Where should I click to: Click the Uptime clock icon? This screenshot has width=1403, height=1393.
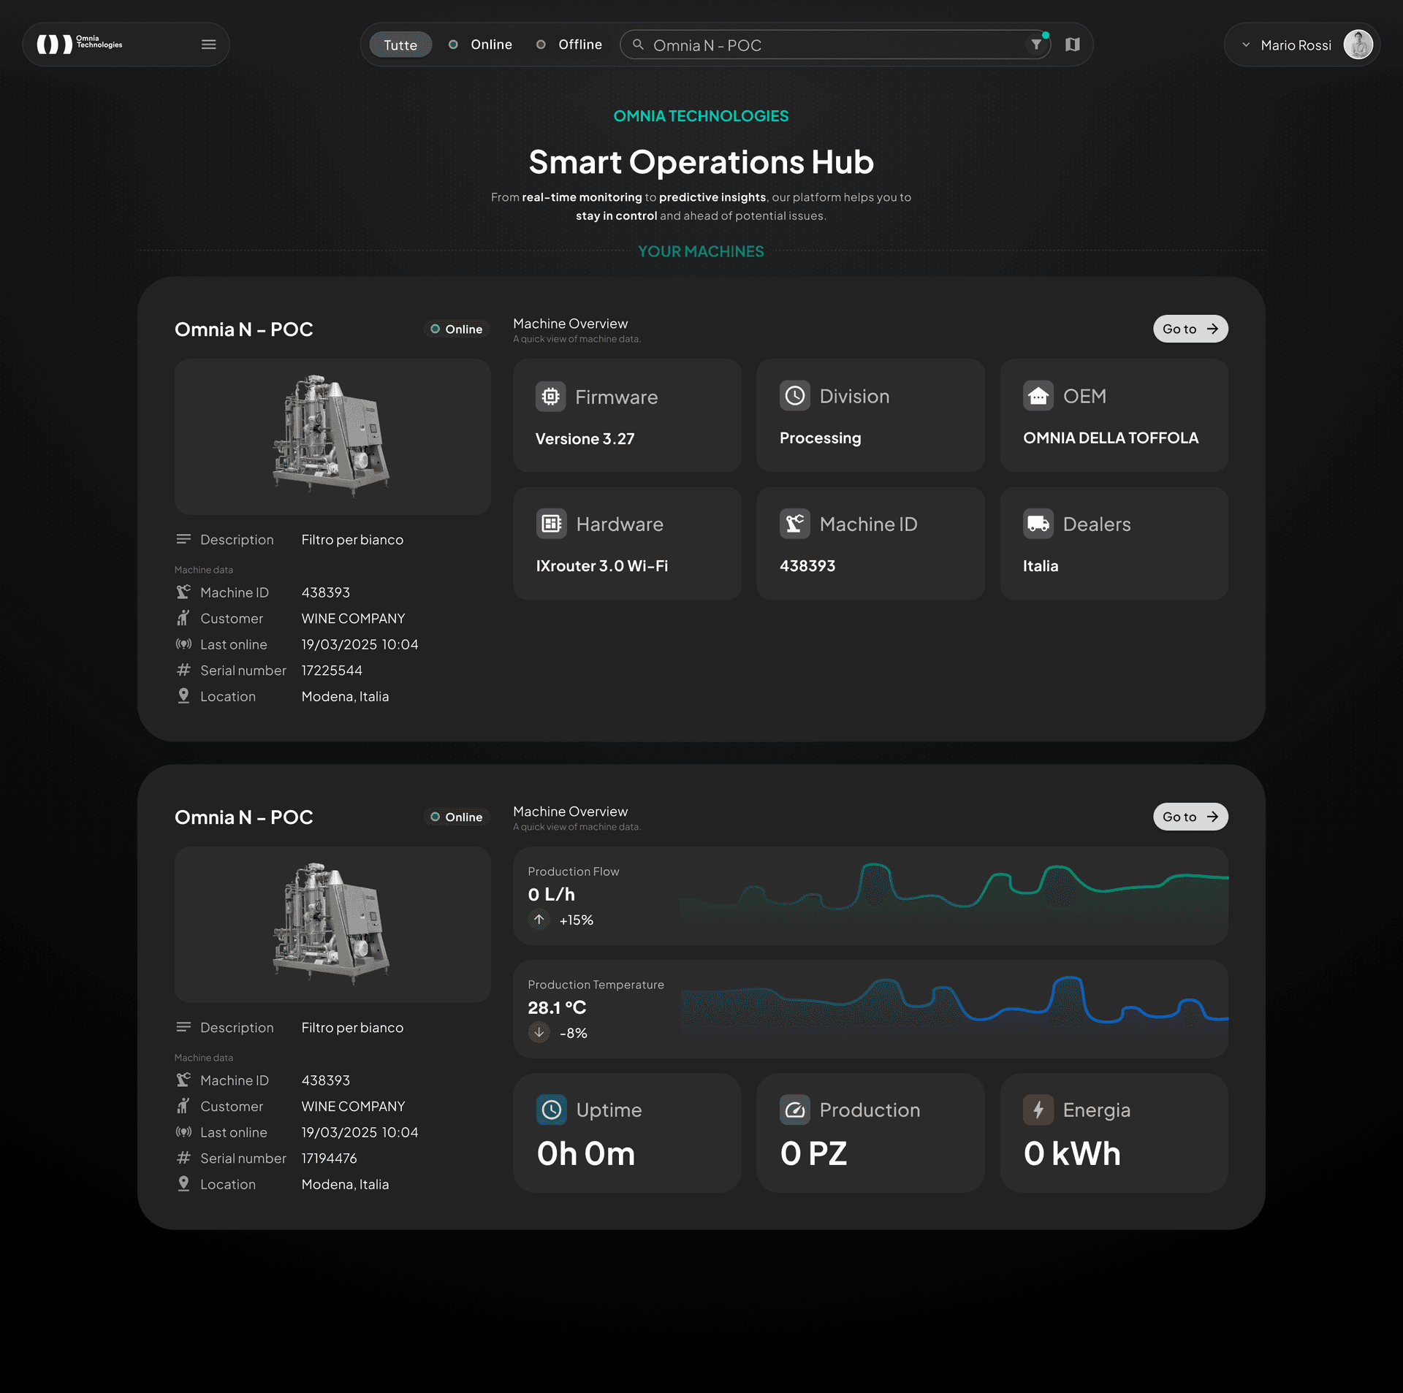coord(551,1110)
